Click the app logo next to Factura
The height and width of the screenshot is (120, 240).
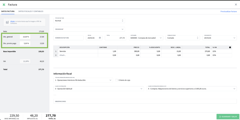click(x=4, y=4)
